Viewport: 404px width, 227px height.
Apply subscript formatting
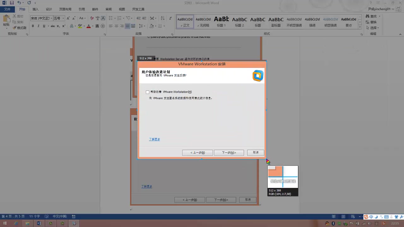59,26
